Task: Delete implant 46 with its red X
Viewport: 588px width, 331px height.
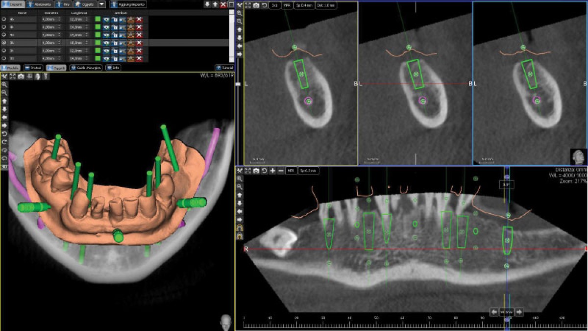Action: (139, 19)
